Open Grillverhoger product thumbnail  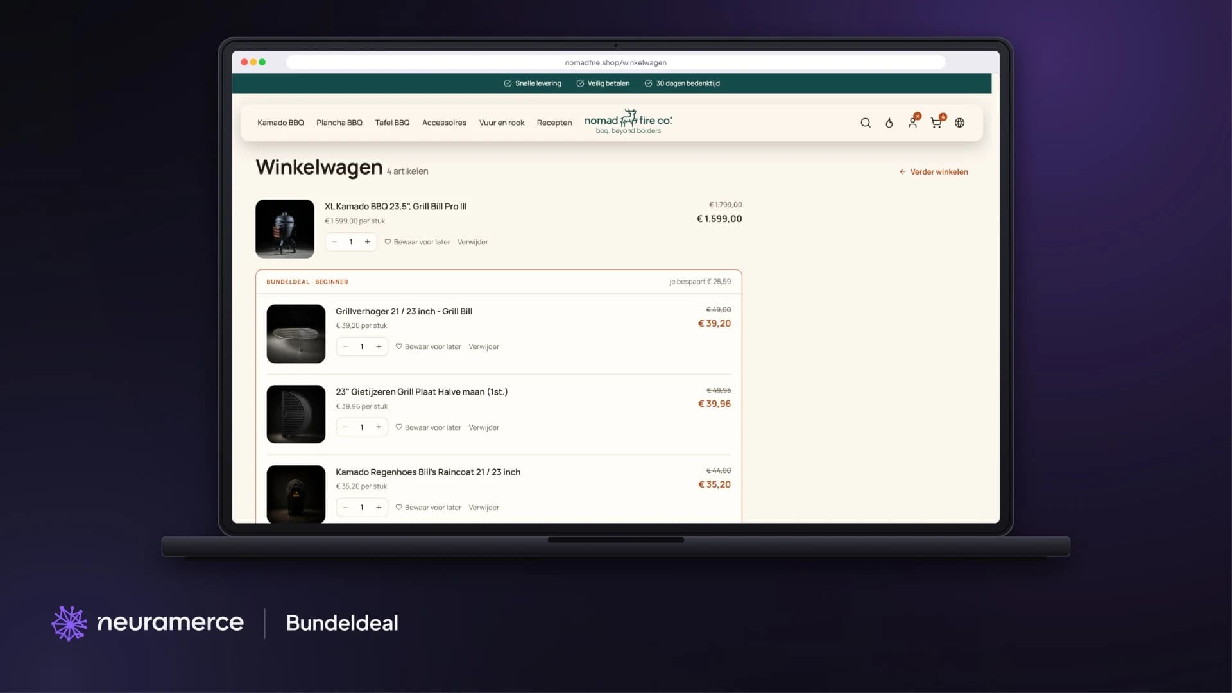pos(296,334)
